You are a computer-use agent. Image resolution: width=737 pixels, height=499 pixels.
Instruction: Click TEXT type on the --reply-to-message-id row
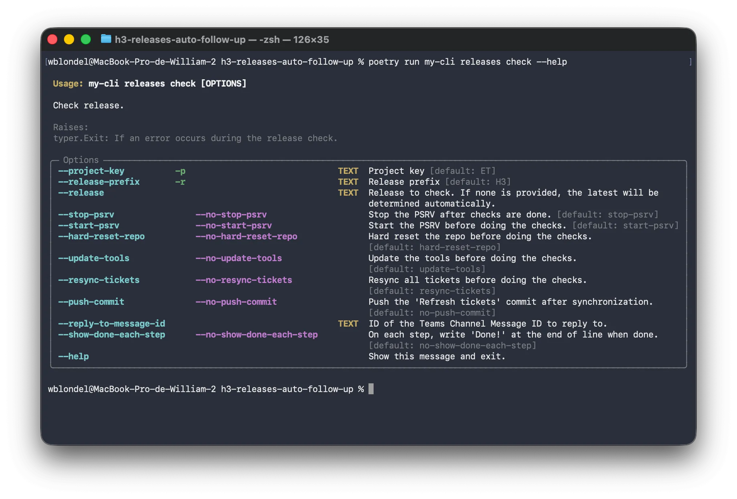click(348, 324)
